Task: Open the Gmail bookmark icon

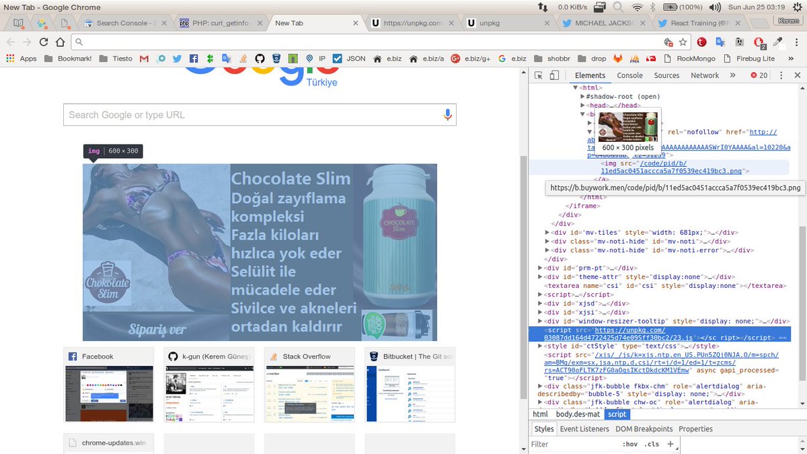Action: [144, 59]
